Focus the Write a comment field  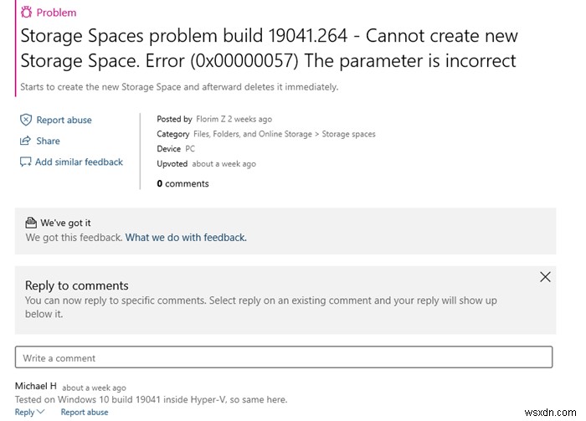284,357
